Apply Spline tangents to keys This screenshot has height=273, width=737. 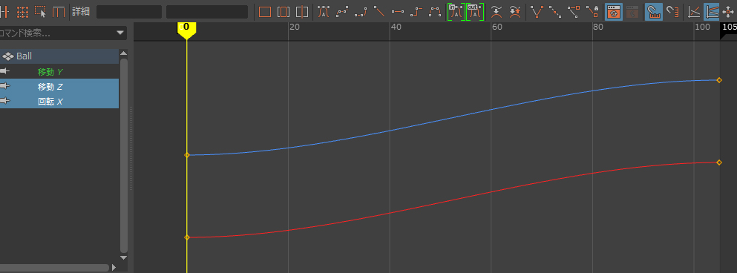[342, 12]
